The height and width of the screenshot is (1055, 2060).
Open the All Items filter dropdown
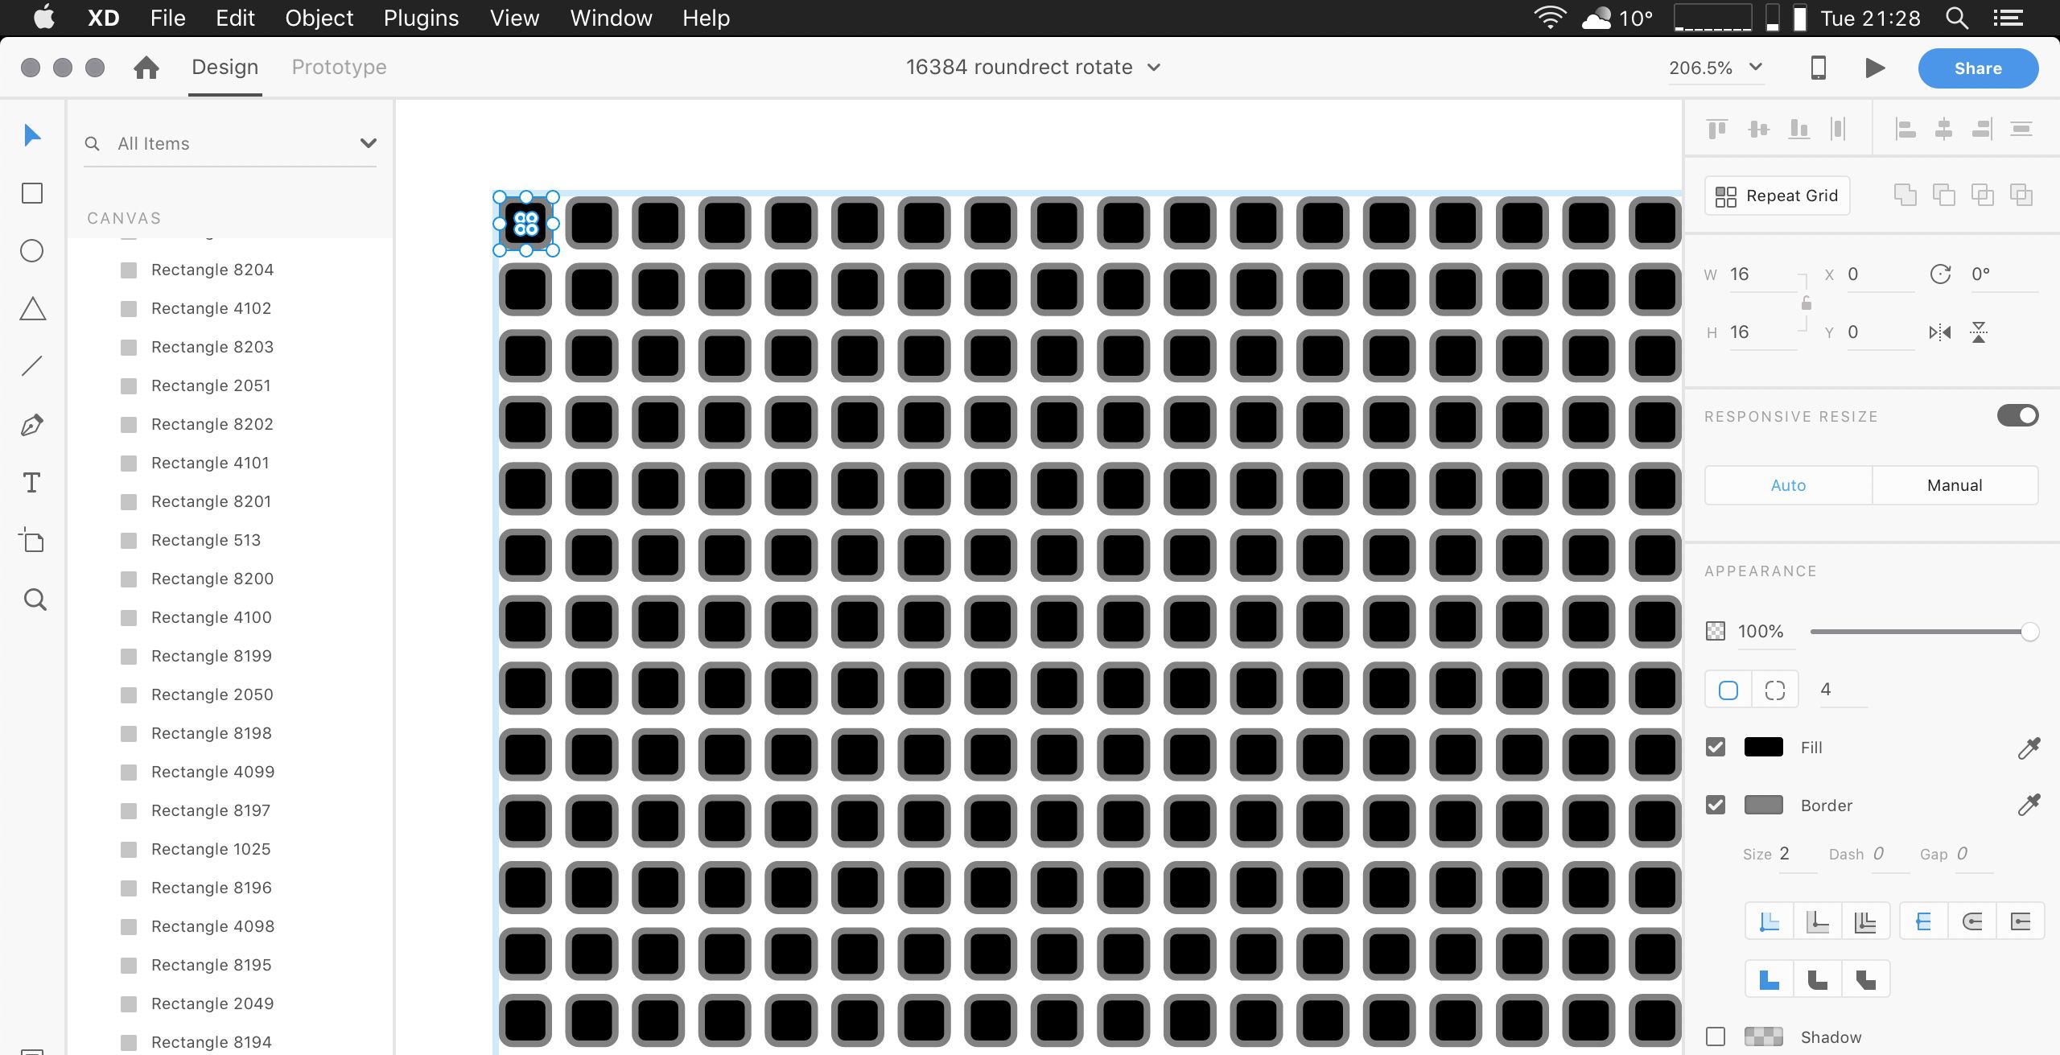point(368,142)
